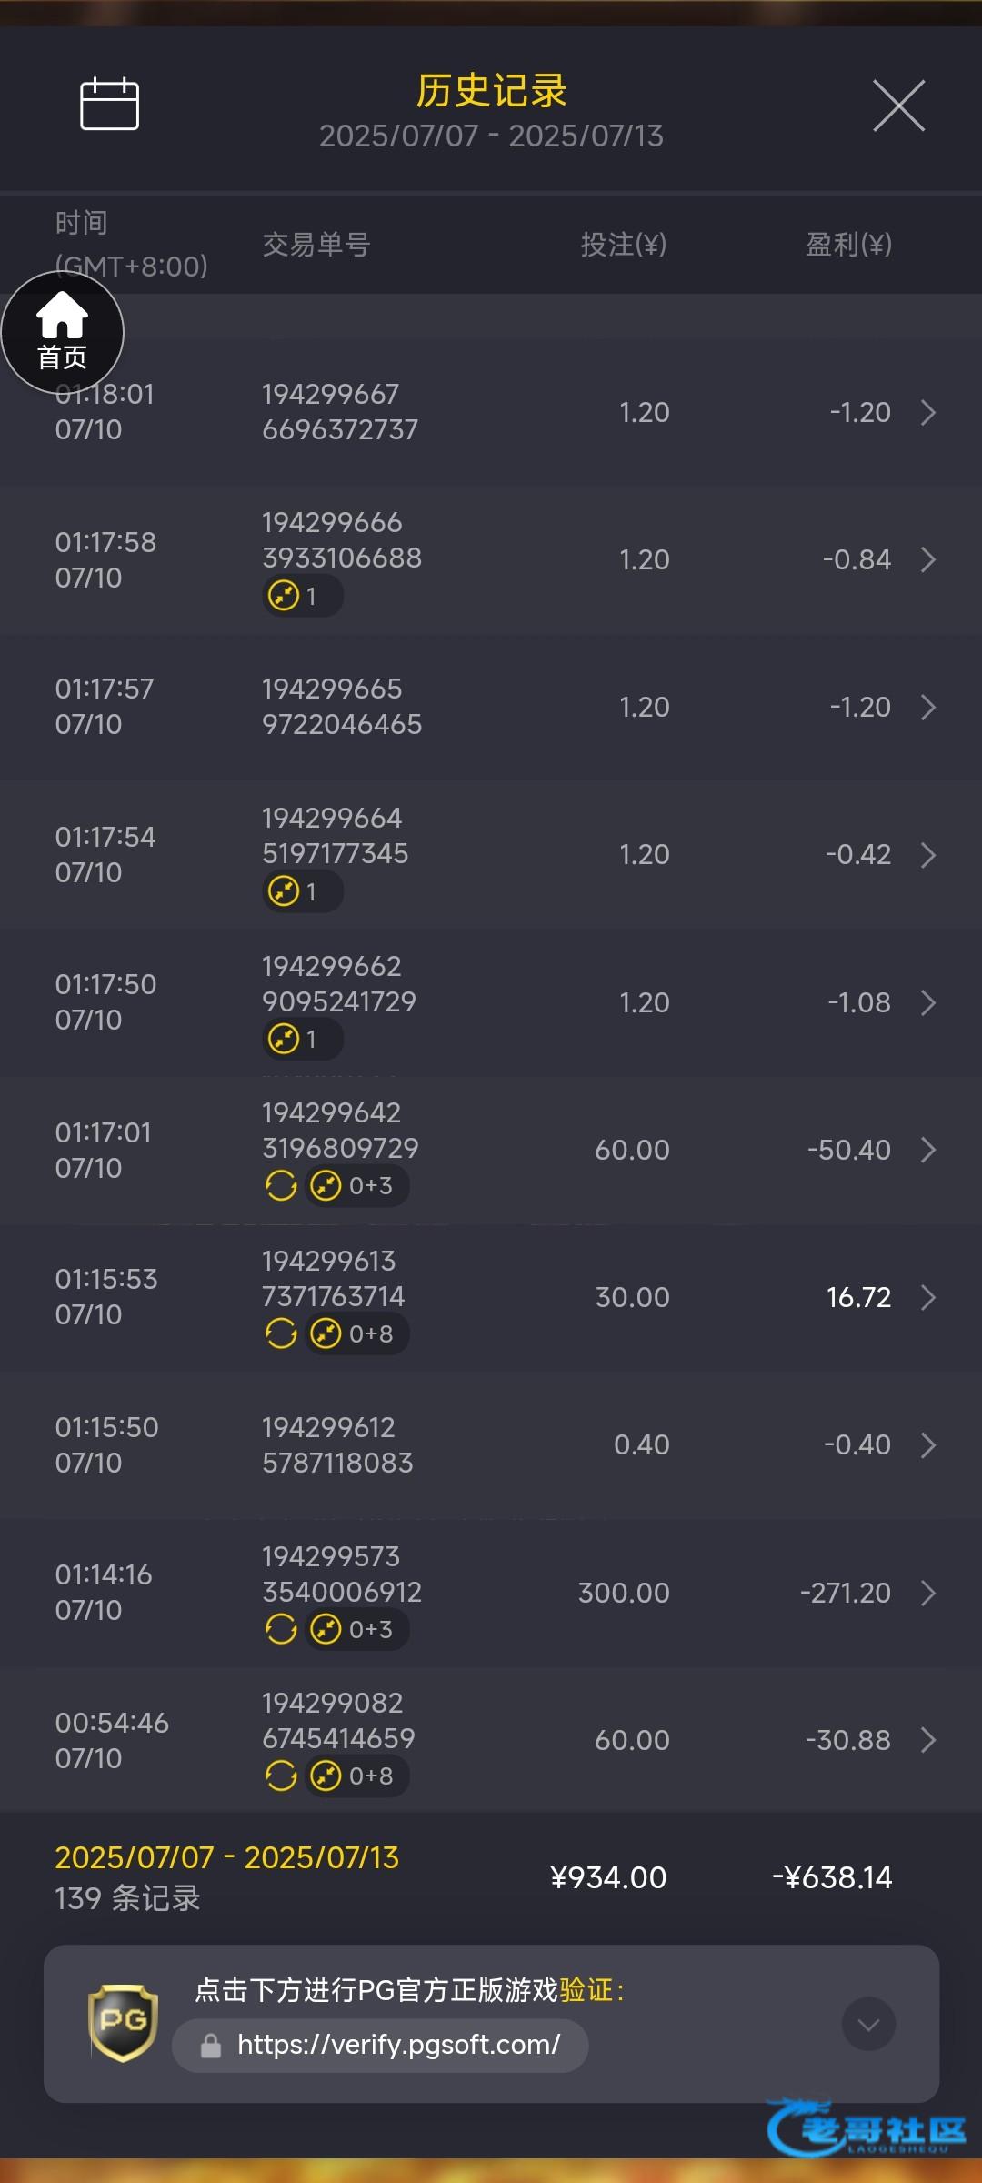Image resolution: width=982 pixels, height=2183 pixels.
Task: Click the refresh icon on 01:17:01 record
Action: [x=281, y=1186]
